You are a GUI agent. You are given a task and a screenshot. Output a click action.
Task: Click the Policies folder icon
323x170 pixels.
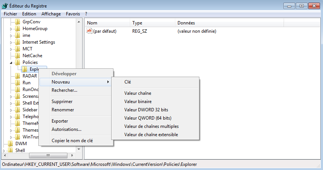coord(18,62)
